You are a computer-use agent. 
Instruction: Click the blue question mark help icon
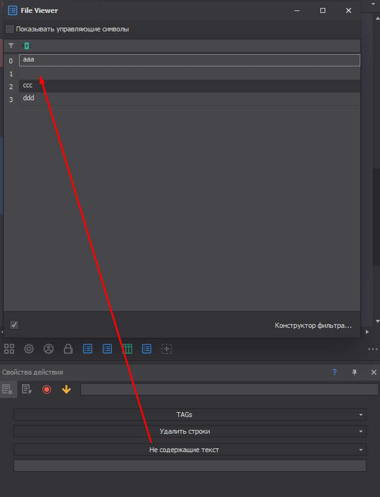tap(334, 372)
